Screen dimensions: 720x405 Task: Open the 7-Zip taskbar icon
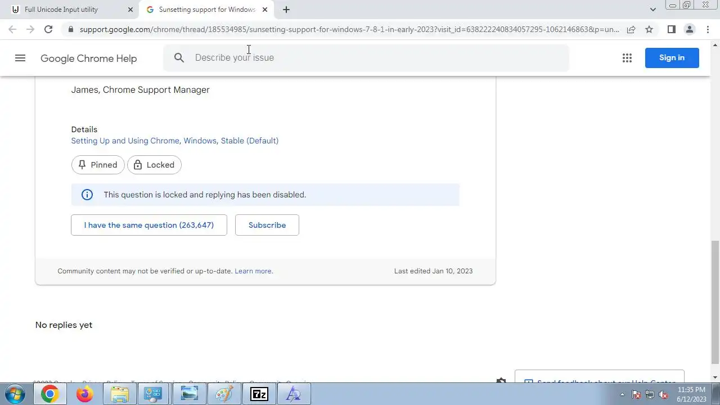pyautogui.click(x=259, y=394)
